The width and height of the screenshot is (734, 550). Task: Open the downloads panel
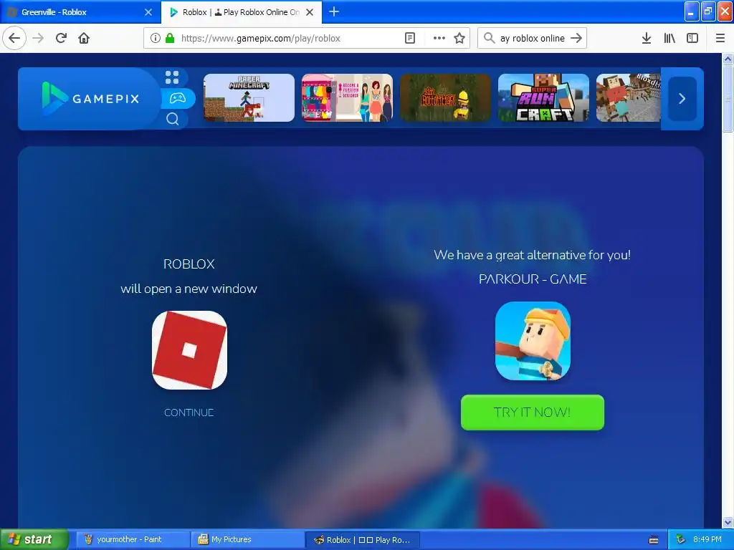[x=646, y=38]
